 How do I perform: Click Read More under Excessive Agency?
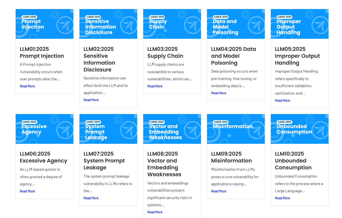tap(27, 191)
